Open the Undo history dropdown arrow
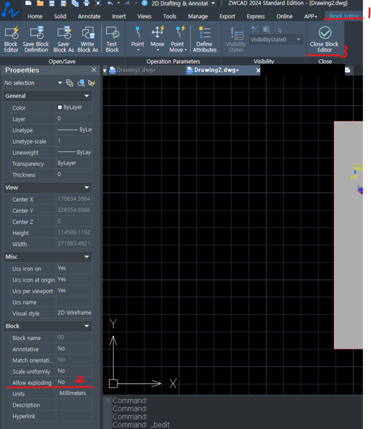371x429 pixels. click(x=118, y=3)
